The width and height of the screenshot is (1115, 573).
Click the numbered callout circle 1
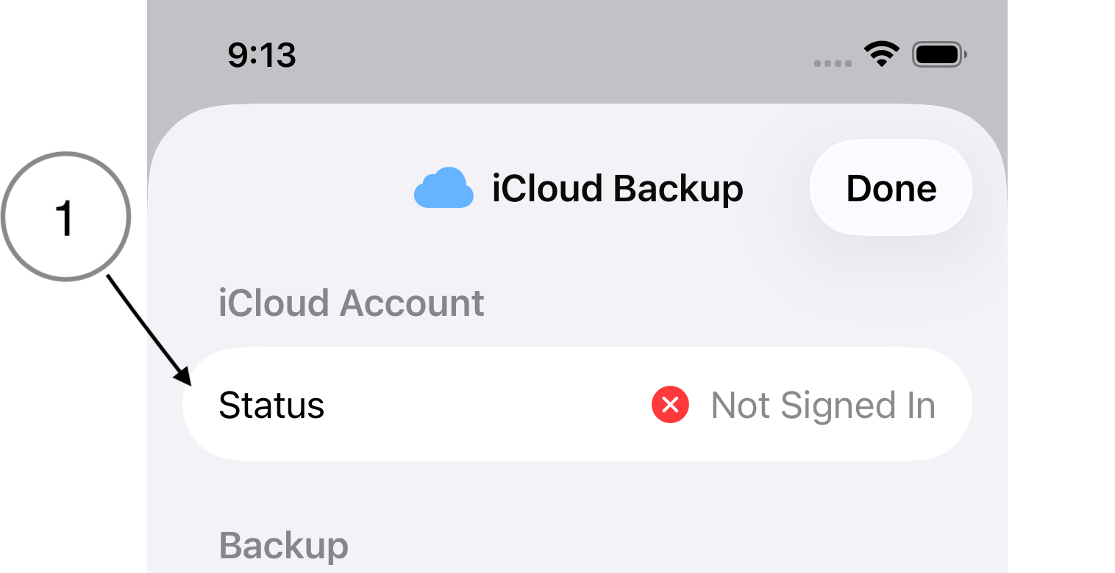65,217
